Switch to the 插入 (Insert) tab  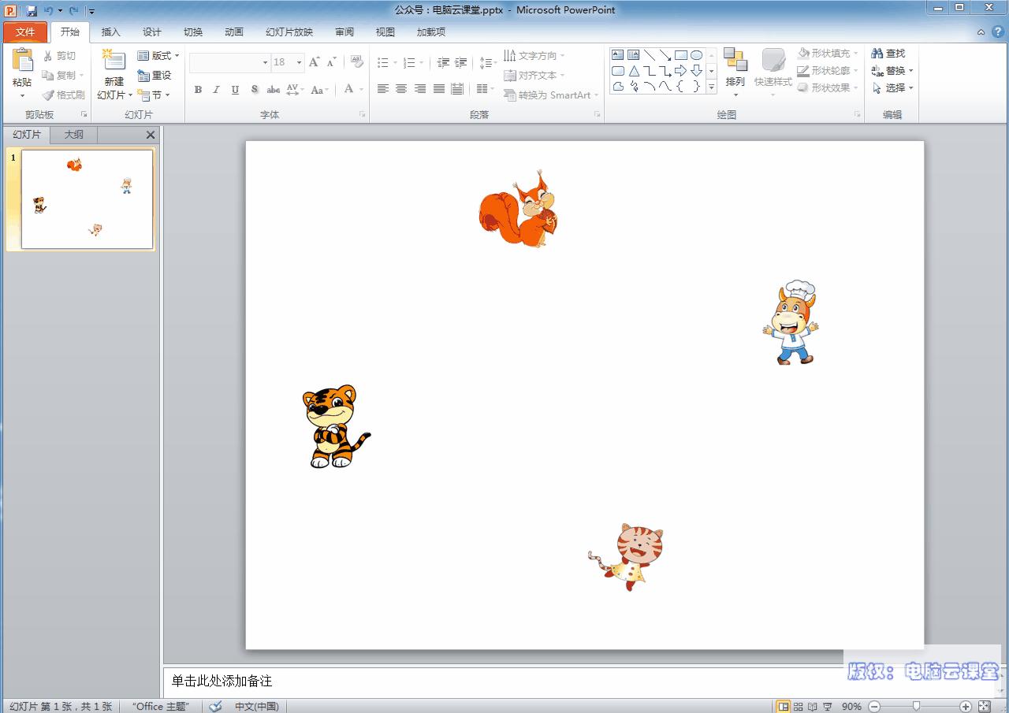point(111,32)
